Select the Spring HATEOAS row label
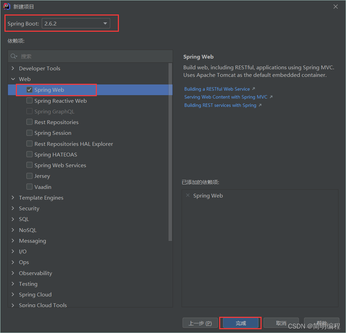 55,154
